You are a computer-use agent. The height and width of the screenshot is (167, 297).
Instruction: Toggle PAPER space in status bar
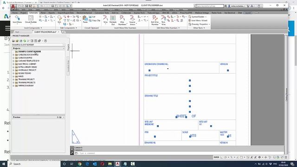tap(216, 157)
